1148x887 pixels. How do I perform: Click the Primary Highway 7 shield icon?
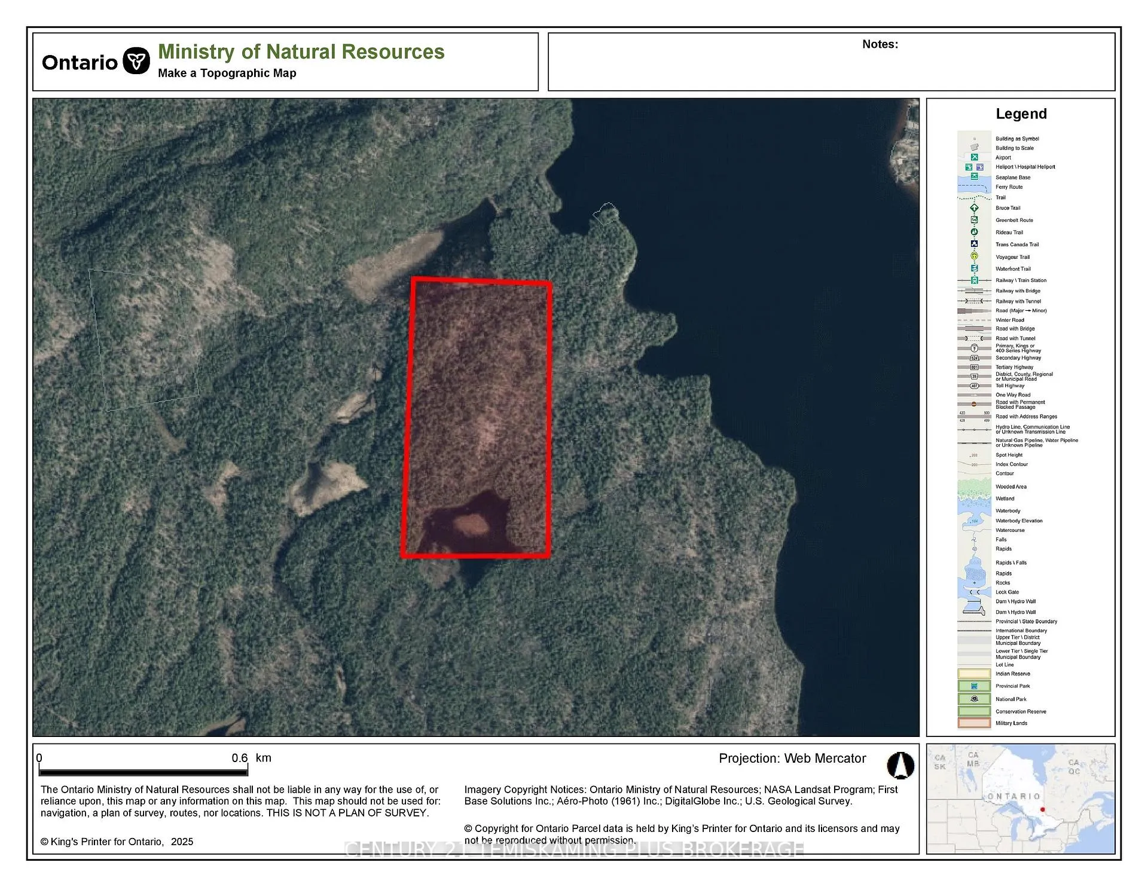tap(974, 348)
